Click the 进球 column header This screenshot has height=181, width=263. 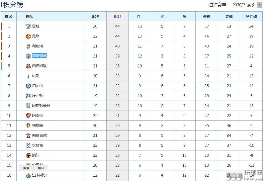click(x=206, y=17)
